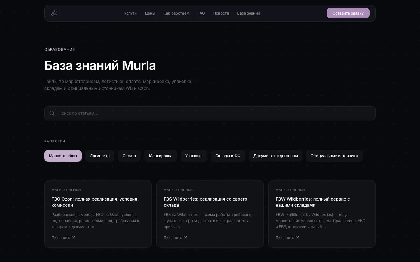Click the База знаний Murla heading

tap(100, 65)
